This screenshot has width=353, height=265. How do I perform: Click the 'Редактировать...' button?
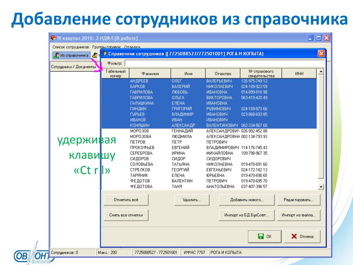click(x=299, y=200)
